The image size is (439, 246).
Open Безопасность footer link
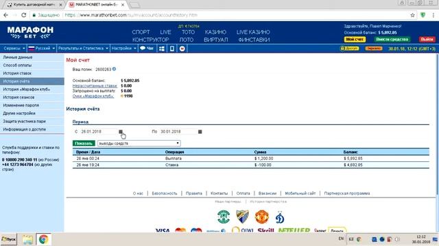(165, 193)
